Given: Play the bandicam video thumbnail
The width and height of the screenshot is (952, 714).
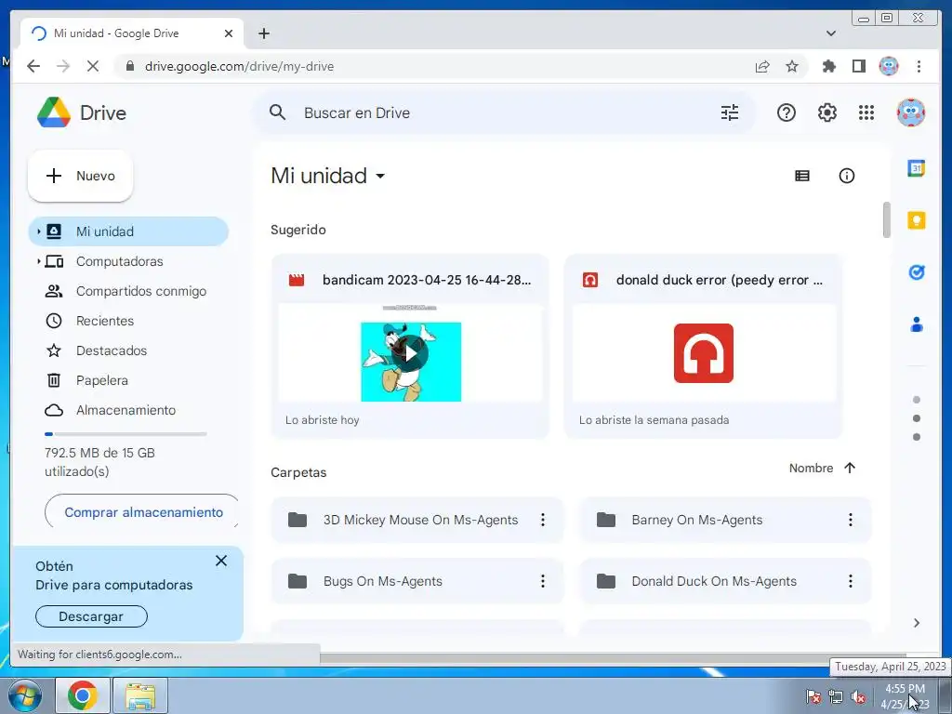Looking at the screenshot, I should coord(410,353).
